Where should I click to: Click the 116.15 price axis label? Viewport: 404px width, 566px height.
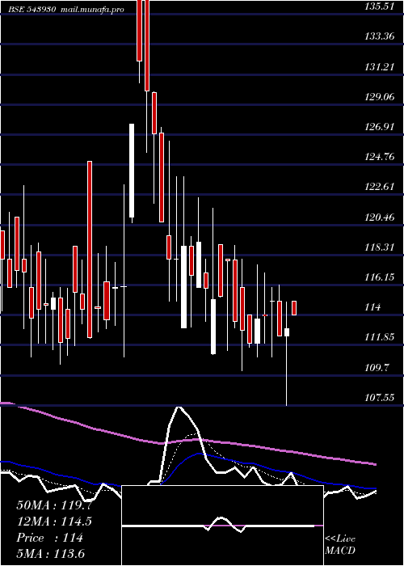379,277
